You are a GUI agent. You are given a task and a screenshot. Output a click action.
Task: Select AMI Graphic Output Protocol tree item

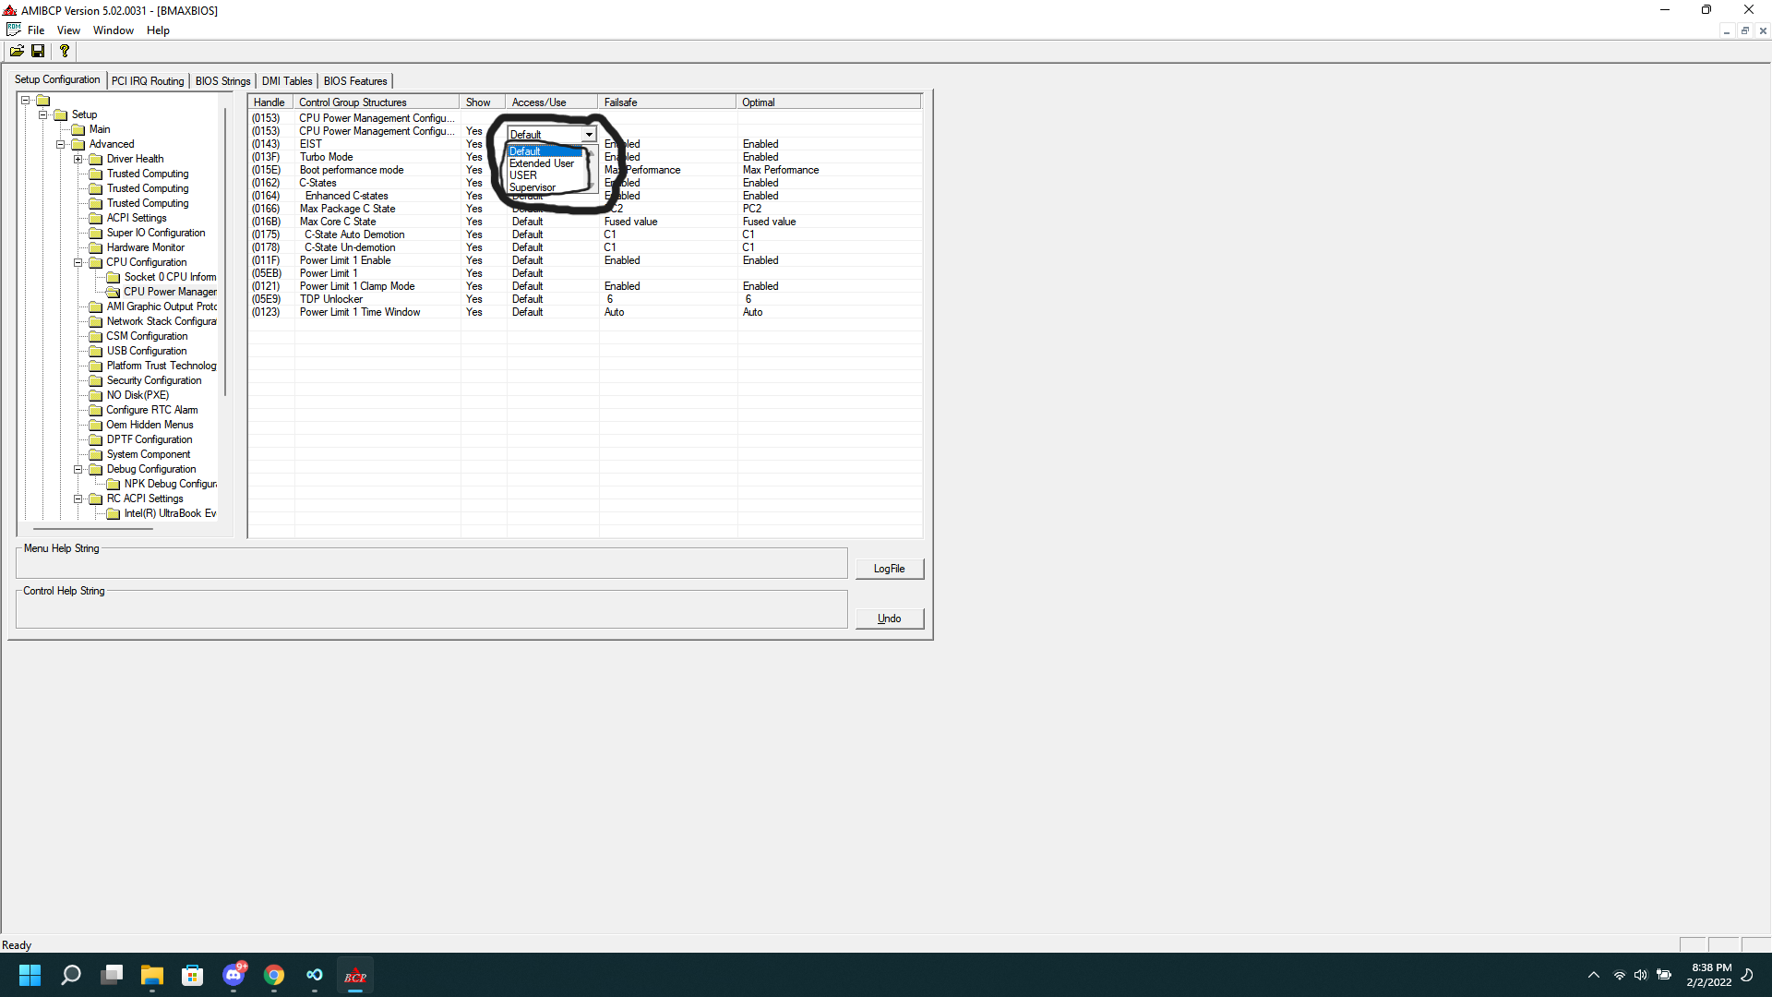tap(162, 306)
